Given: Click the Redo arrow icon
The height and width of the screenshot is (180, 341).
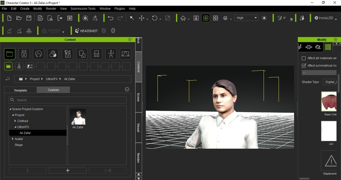Looking at the screenshot, I should (120, 18).
